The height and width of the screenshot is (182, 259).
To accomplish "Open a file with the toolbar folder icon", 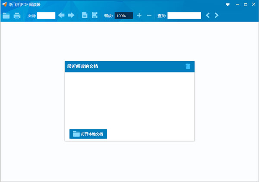I will pyautogui.click(x=6, y=16).
